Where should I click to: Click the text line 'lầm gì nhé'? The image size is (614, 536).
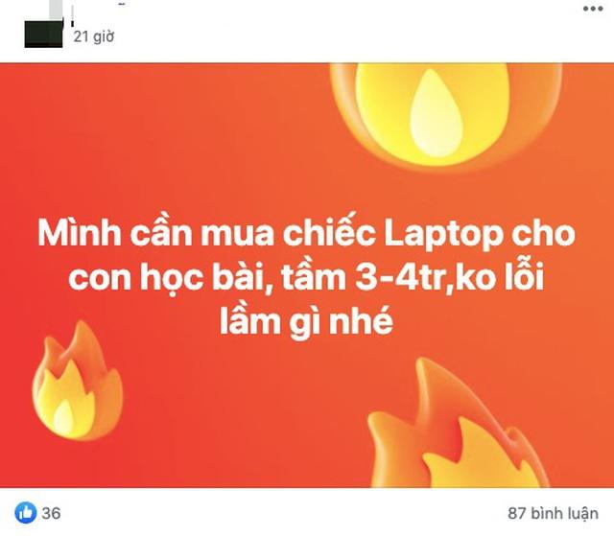(306, 320)
